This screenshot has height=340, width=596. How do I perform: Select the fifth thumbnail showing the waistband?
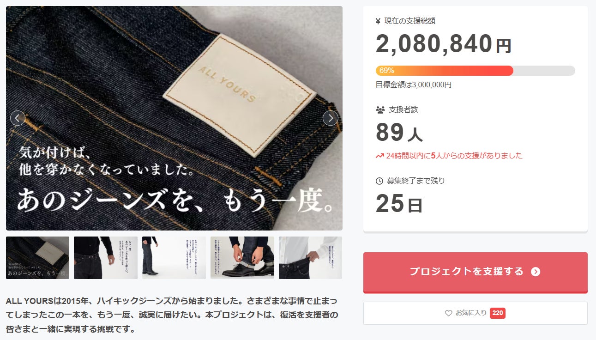(x=310, y=258)
